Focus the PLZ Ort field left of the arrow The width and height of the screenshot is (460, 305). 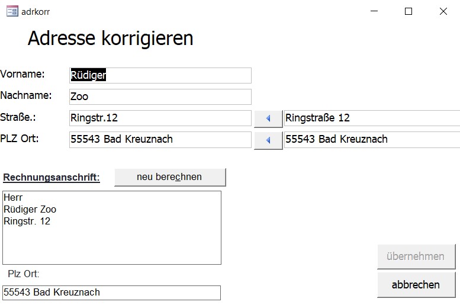pyautogui.click(x=160, y=139)
